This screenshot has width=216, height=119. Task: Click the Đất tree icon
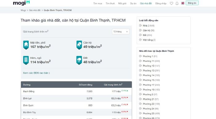(x=79, y=60)
